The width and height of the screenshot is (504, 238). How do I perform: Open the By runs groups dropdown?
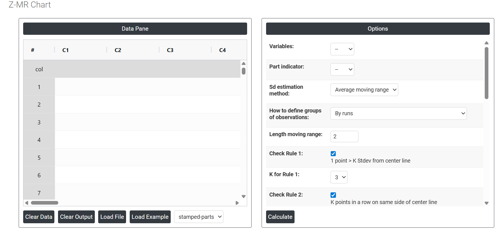point(398,114)
